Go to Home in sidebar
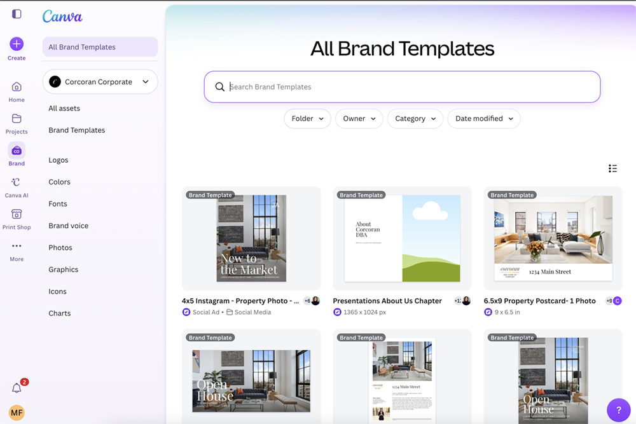 (x=17, y=92)
